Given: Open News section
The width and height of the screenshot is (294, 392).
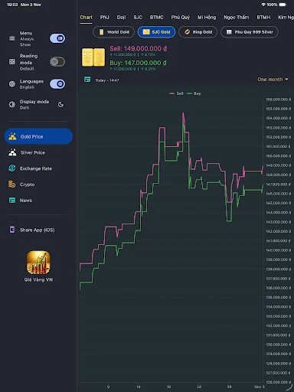Looking at the screenshot, I should [38, 201].
